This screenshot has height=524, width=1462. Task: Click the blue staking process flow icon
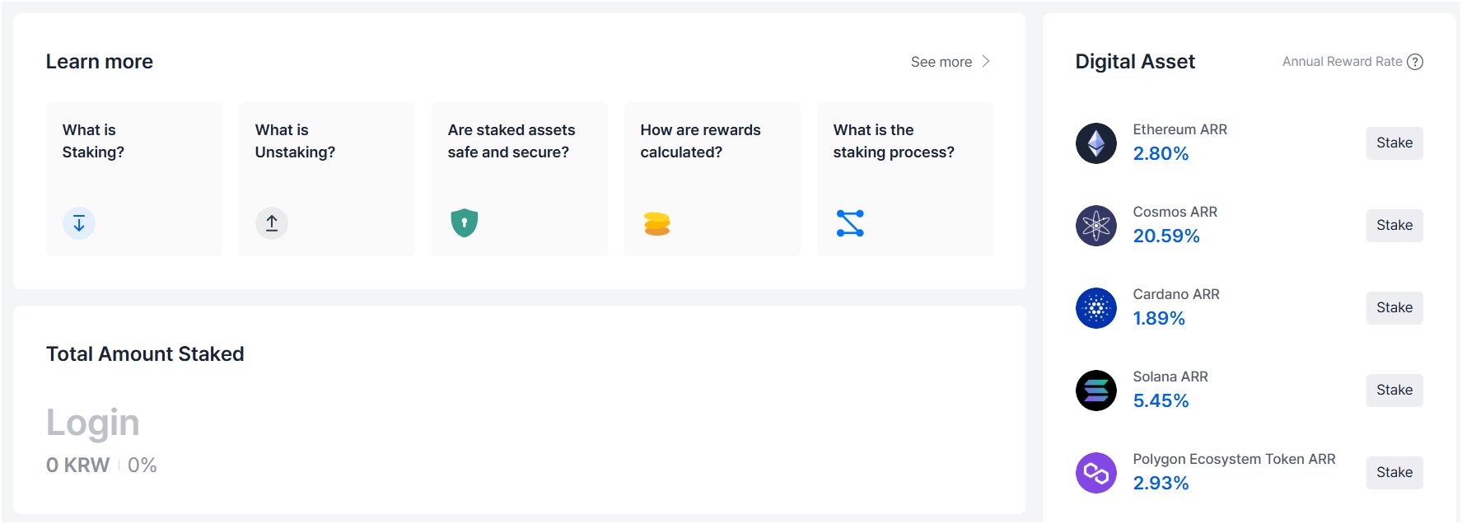[x=850, y=223]
